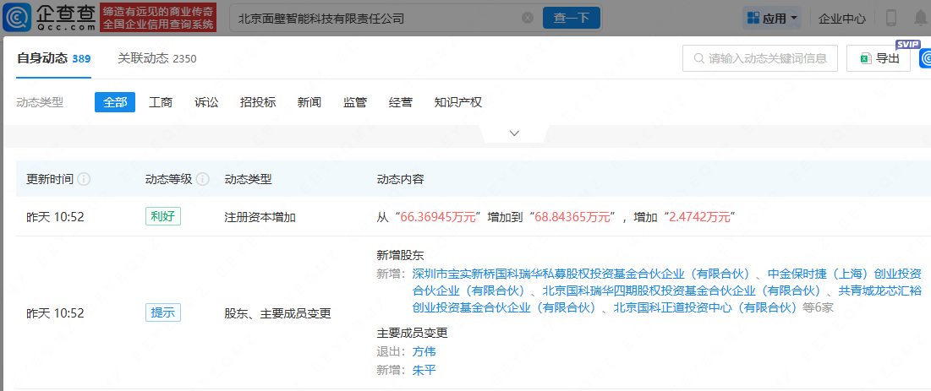931x391 pixels.
Task: Clear the company search box text
Action: (528, 18)
